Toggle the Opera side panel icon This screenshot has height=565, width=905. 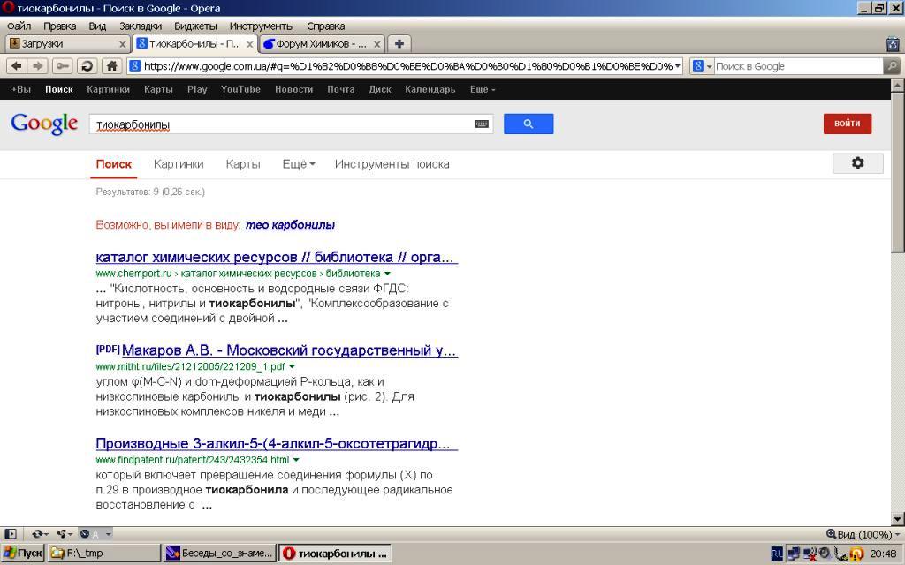click(x=11, y=534)
